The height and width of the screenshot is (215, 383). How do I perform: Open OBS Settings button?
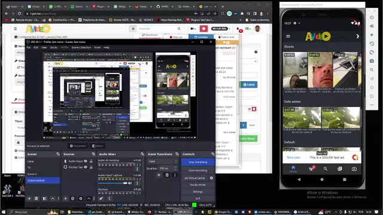pyautogui.click(x=198, y=192)
